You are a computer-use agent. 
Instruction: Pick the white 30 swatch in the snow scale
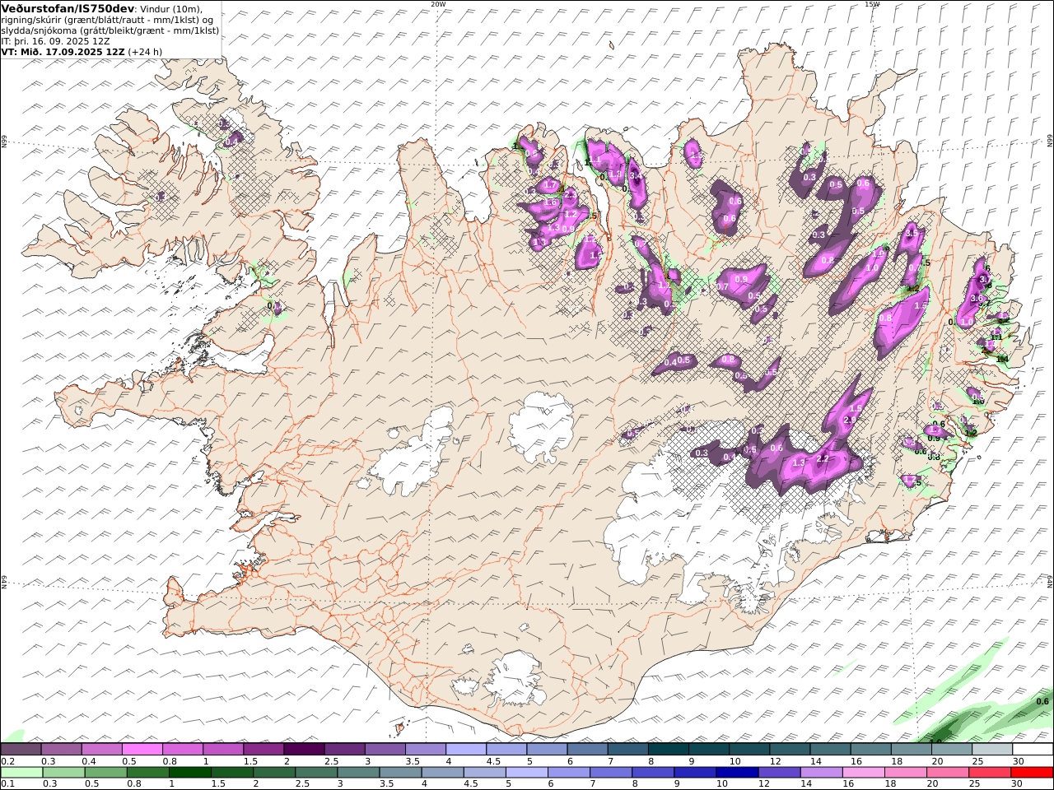[x=1032, y=750]
